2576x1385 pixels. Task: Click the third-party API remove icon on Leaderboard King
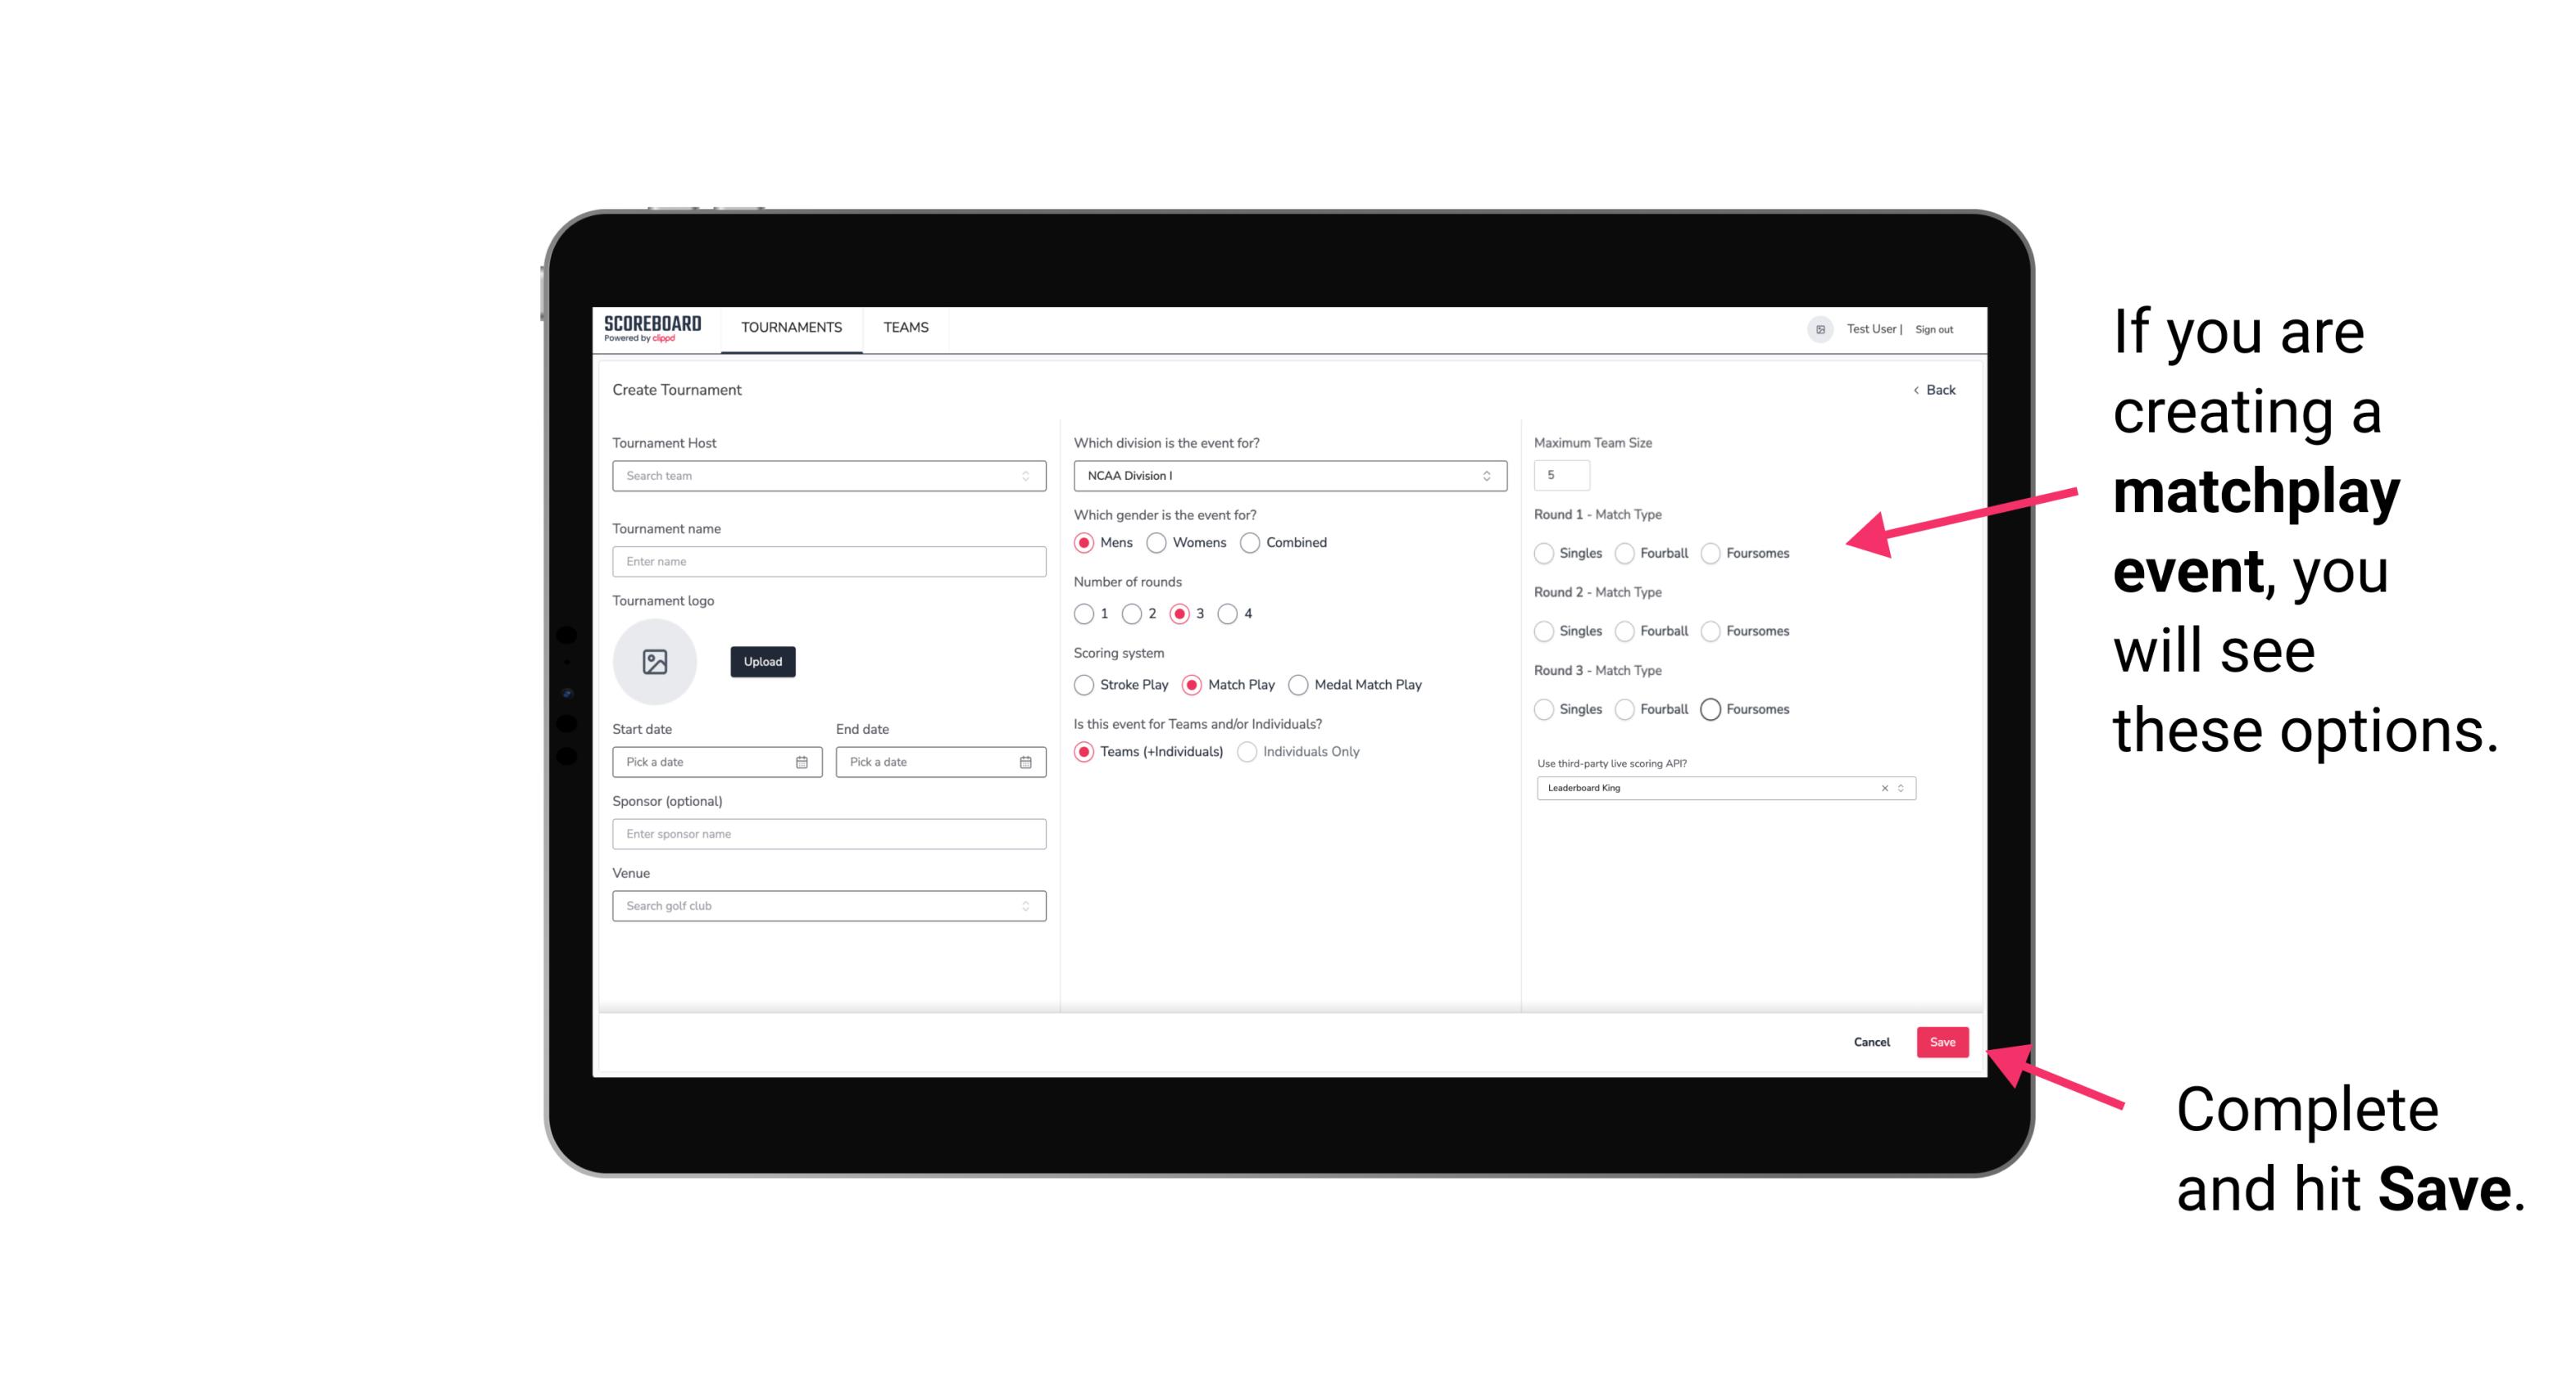(x=1885, y=786)
